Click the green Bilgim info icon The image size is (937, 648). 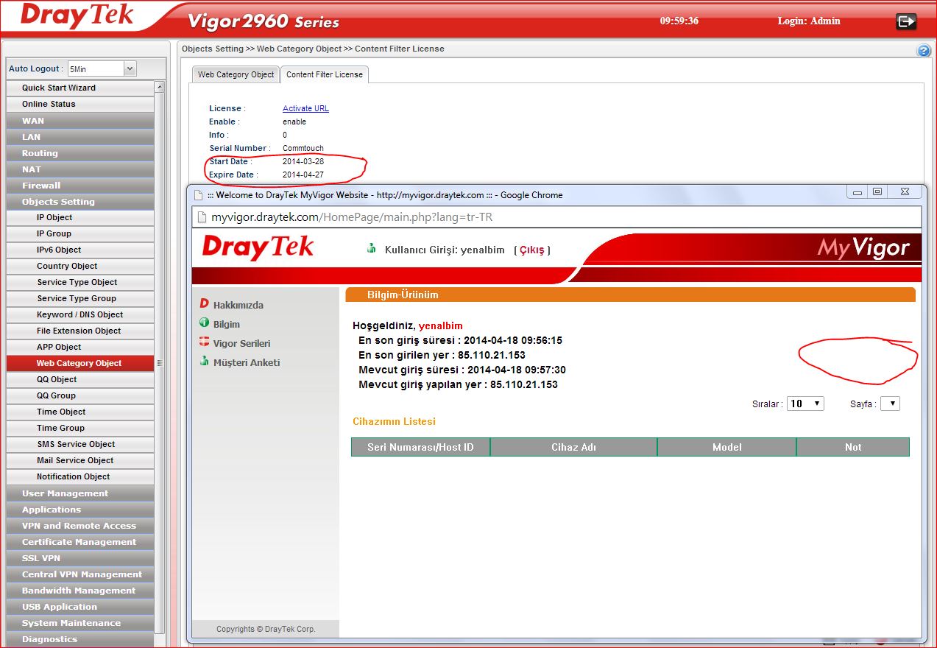(x=204, y=323)
